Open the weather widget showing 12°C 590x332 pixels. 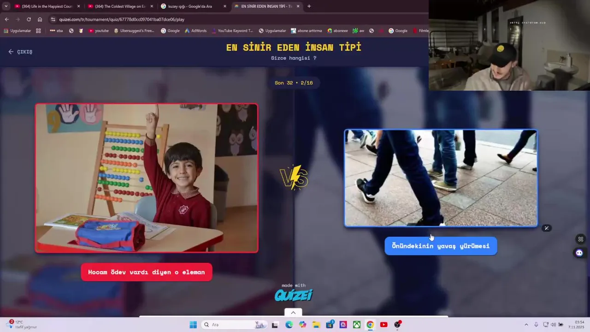tap(22, 325)
